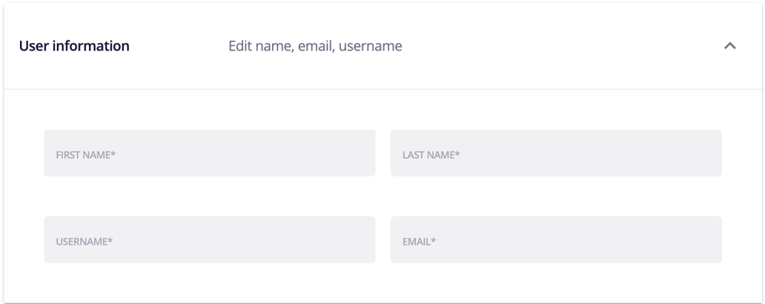Click the word 'User' in panel title
This screenshot has width=765, height=304.
33,46
